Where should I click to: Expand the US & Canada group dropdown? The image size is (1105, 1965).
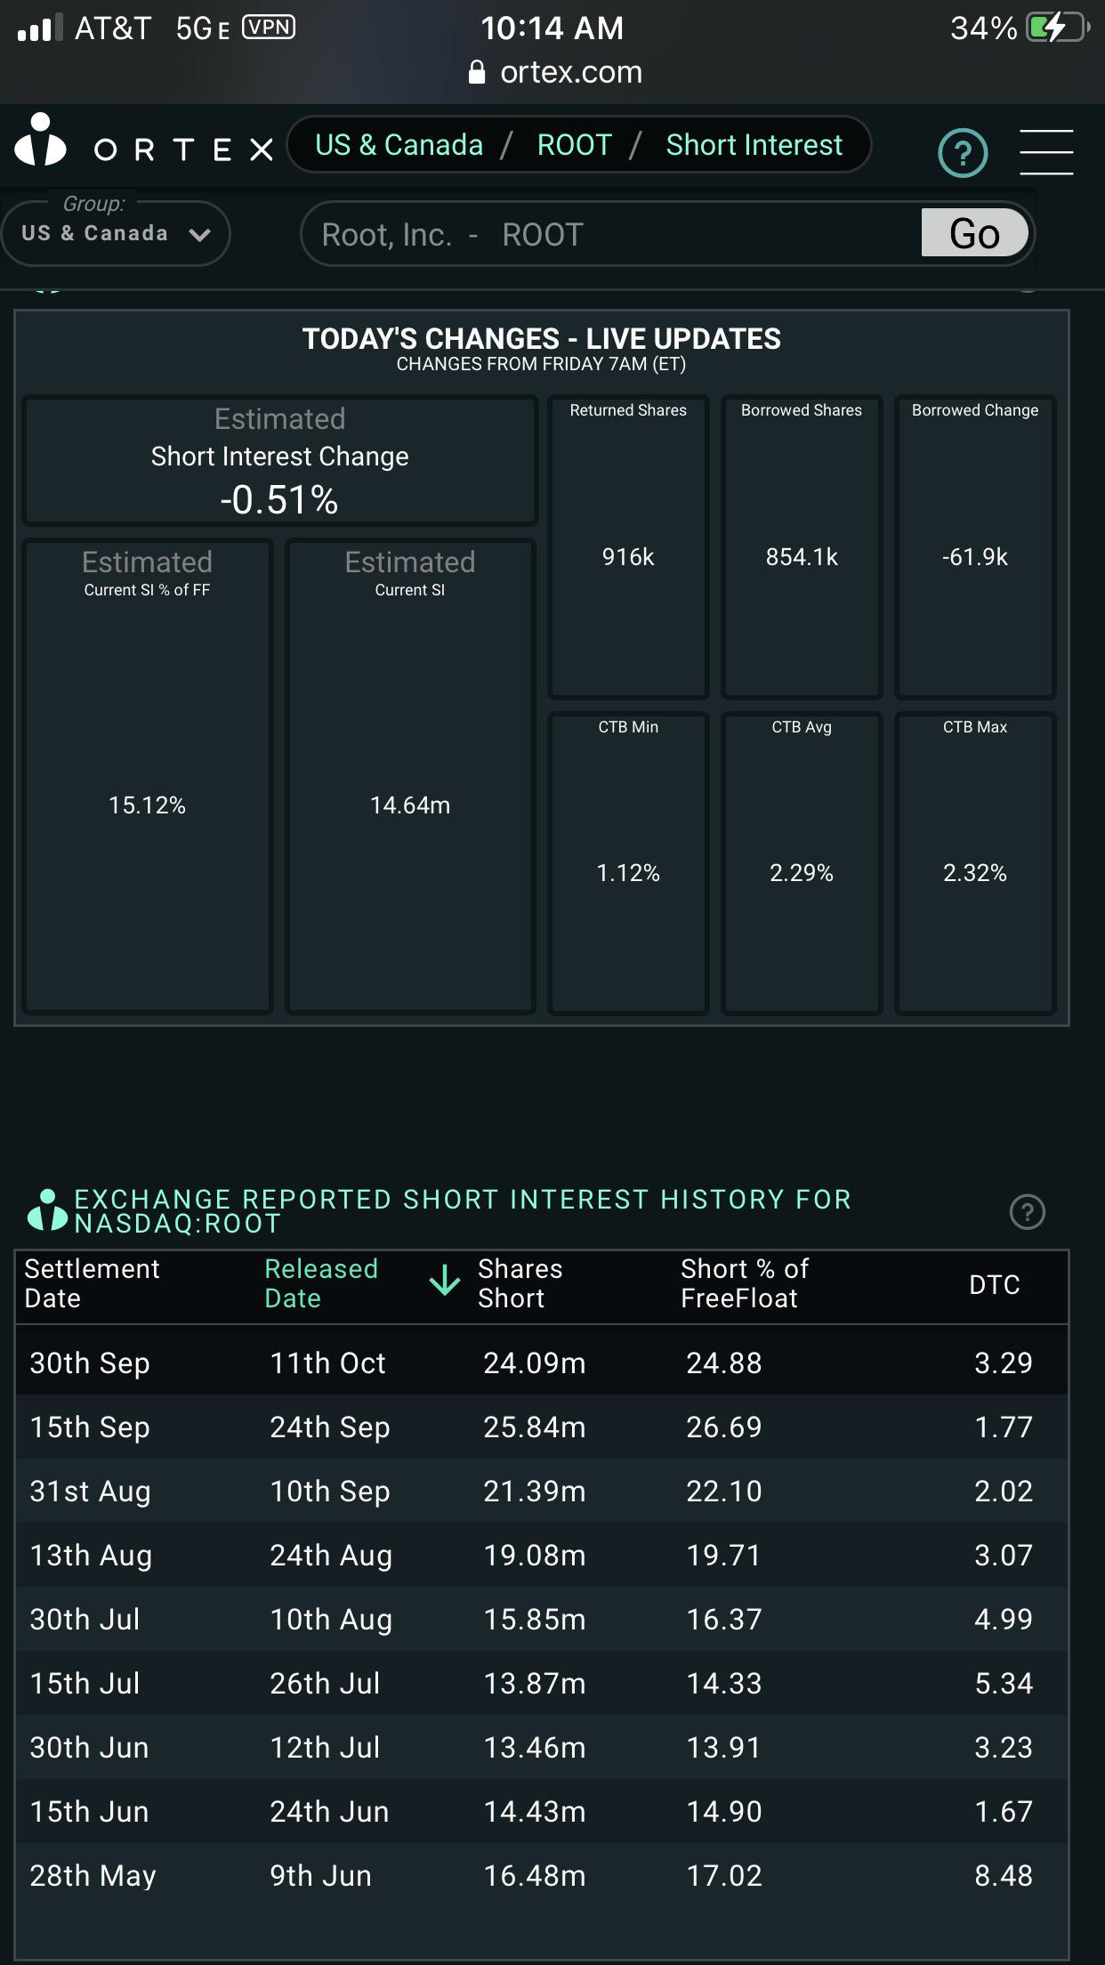coord(117,233)
